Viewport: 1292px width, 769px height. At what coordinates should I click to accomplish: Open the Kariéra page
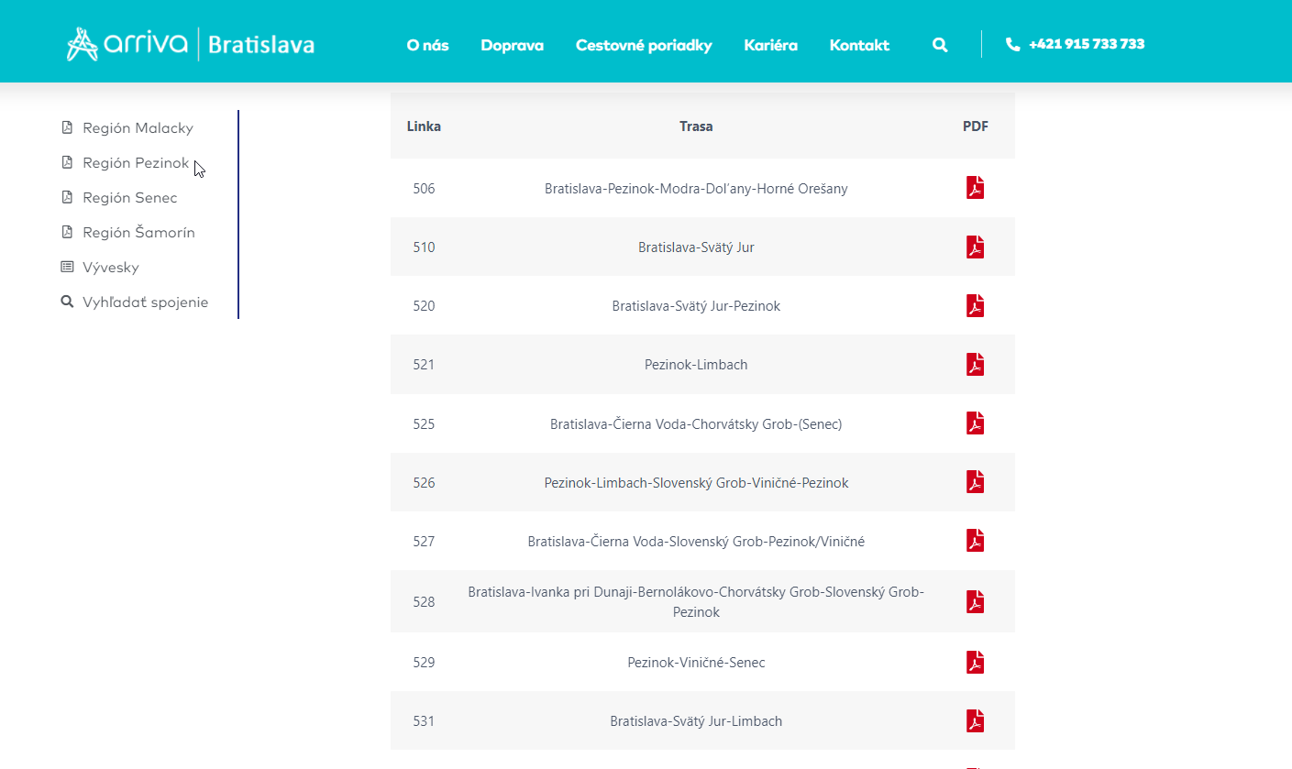(770, 45)
